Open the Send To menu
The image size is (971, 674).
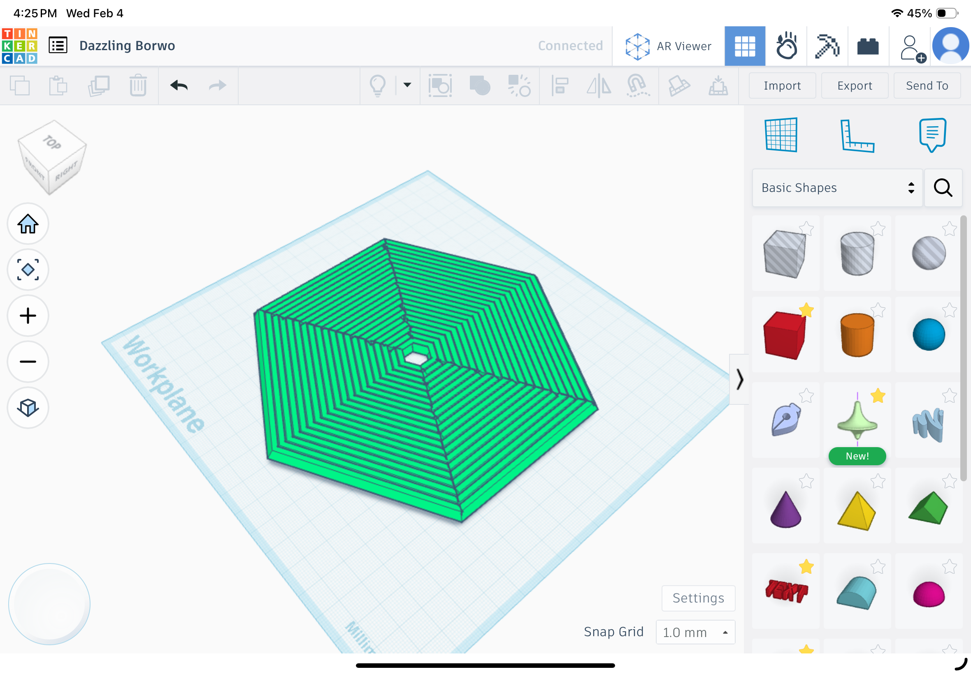(x=927, y=86)
